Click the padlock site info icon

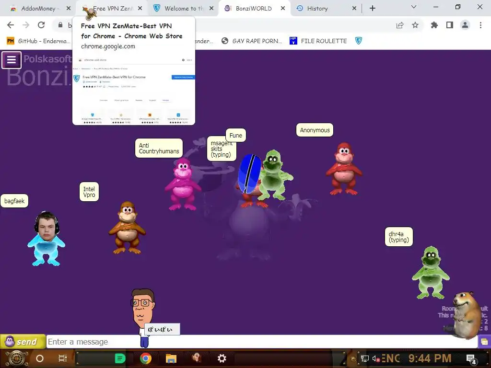(60, 25)
